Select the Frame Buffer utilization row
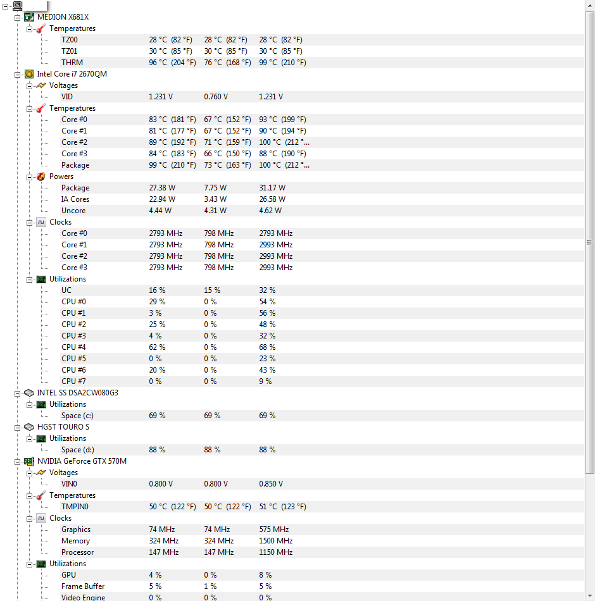Viewport: 595px width, 601px height. coord(322,586)
